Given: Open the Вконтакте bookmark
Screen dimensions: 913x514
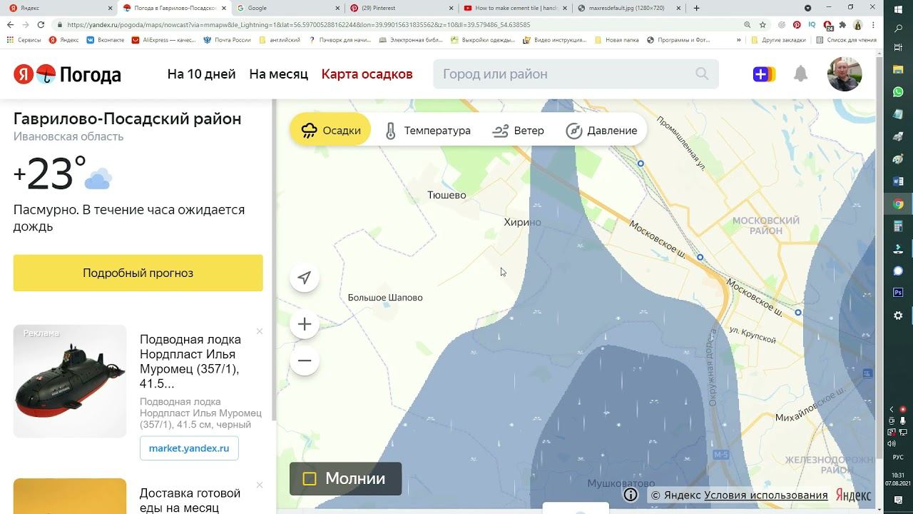Looking at the screenshot, I should (x=105, y=40).
